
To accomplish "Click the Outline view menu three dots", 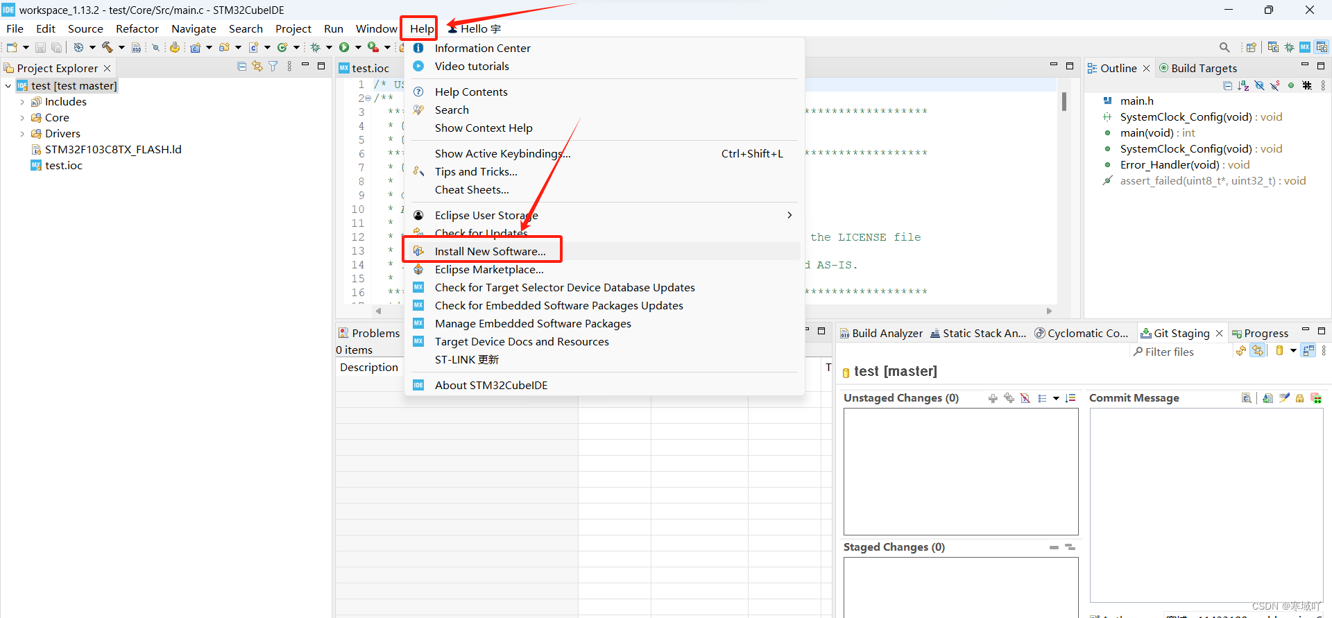I will pyautogui.click(x=1323, y=85).
